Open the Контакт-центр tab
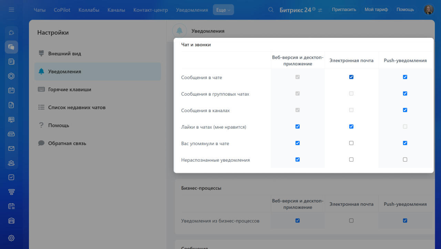The height and width of the screenshot is (249, 441). click(151, 10)
